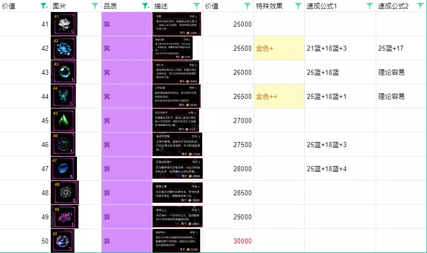This screenshot has height=253, width=427.
Task: Select value cell 28500
Action: (228, 192)
